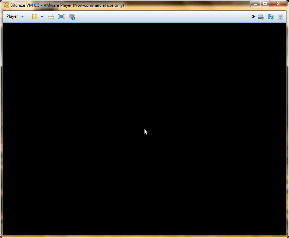Click empty space in the toolbar

click(159, 17)
